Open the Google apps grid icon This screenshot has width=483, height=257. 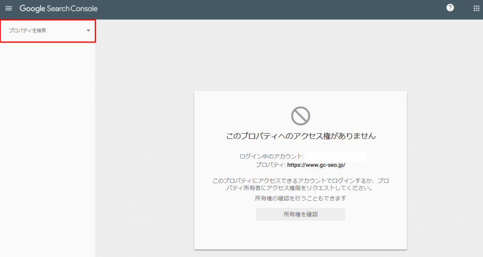coord(476,9)
